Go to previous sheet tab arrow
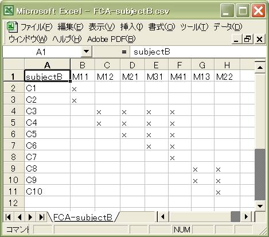269x237 pixels. click(20, 217)
